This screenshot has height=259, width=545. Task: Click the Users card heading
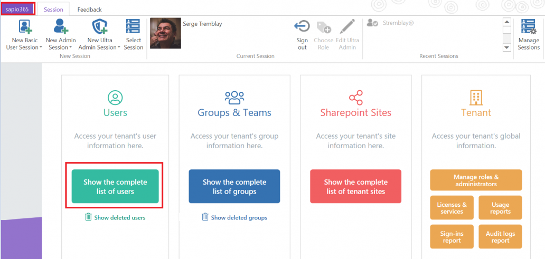pos(115,113)
